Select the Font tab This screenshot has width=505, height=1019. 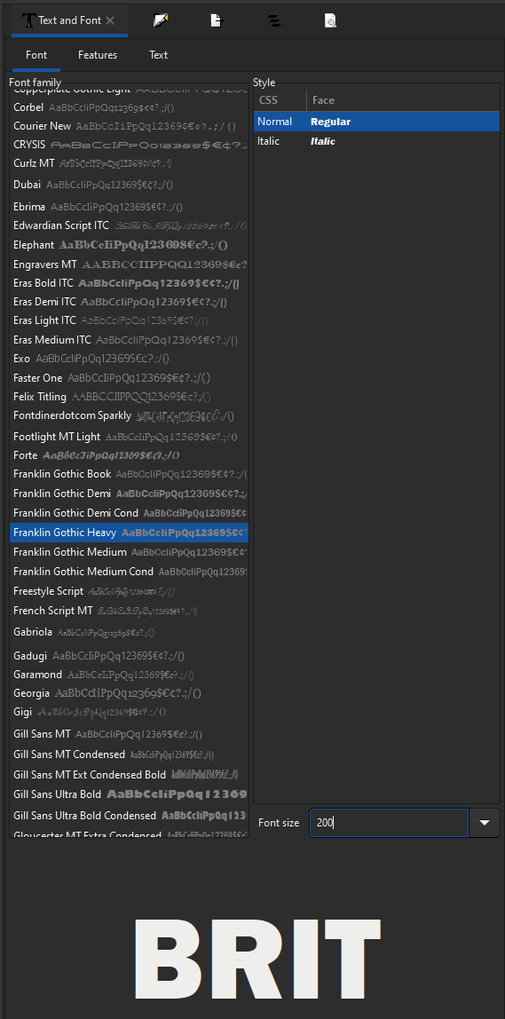click(x=36, y=55)
